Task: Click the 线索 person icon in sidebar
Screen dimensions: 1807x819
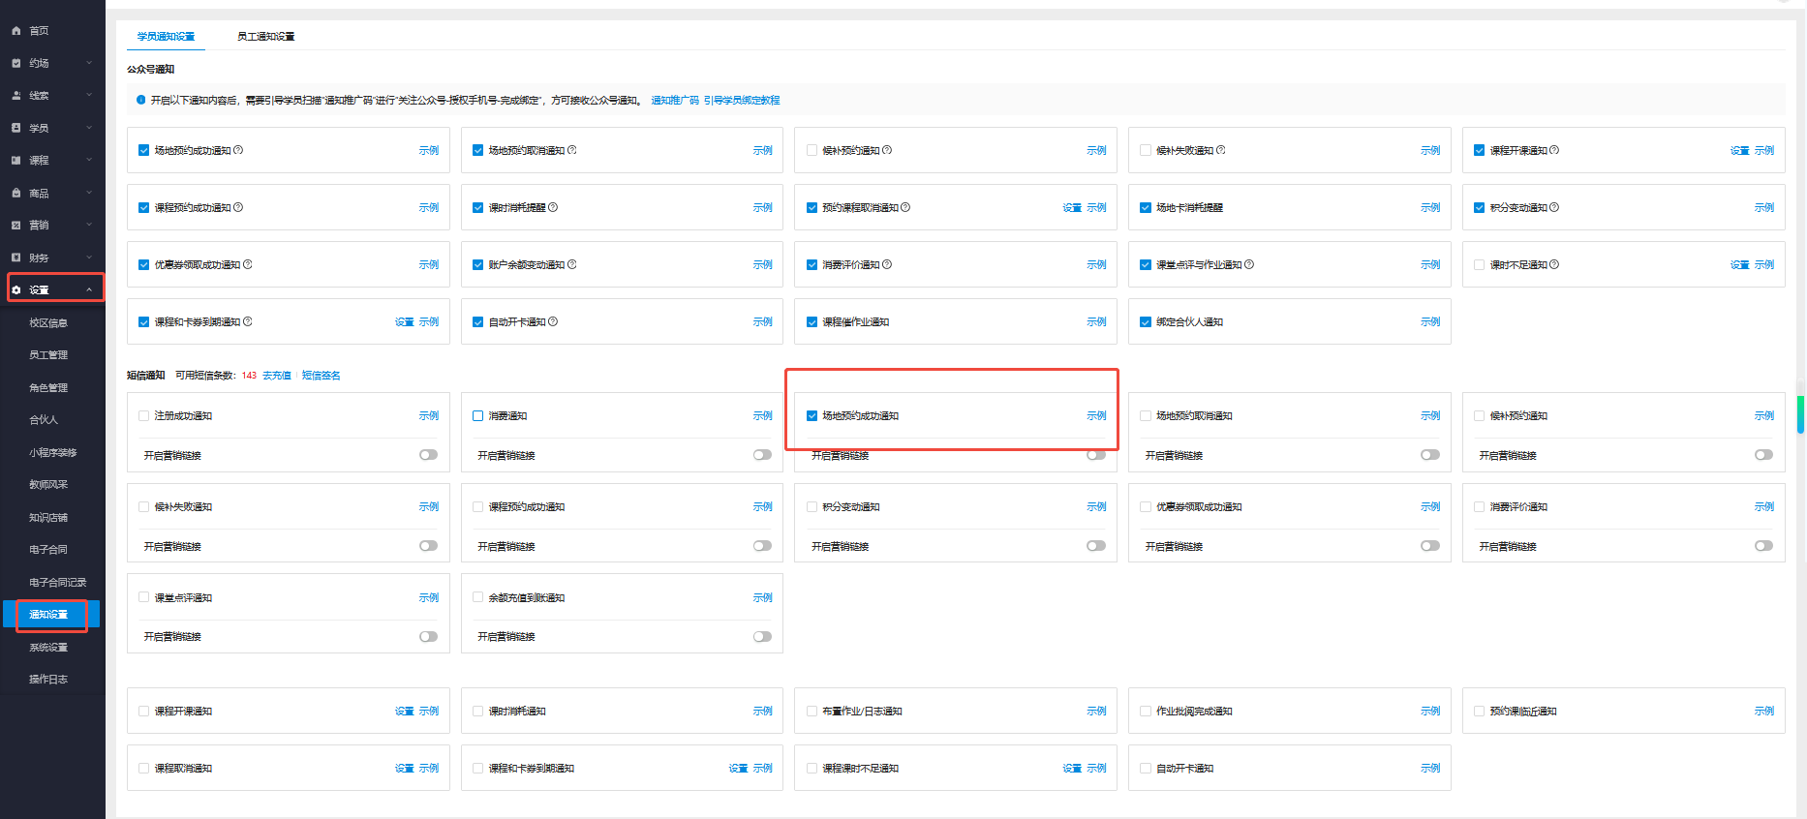Action: (16, 96)
